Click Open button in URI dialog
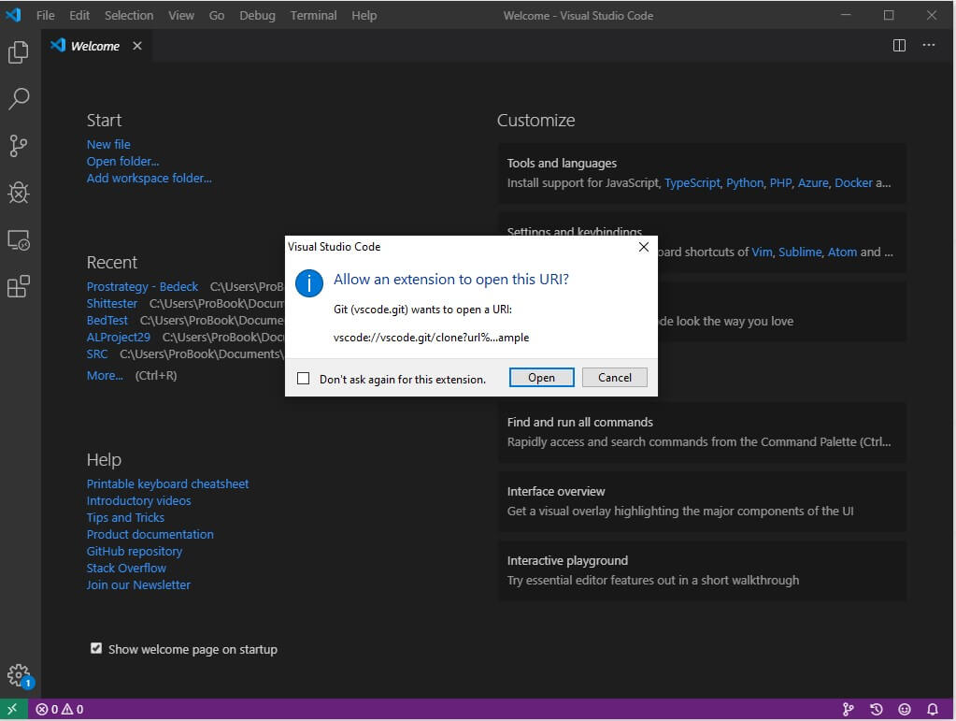Screen dimensions: 956x721 pyautogui.click(x=541, y=378)
